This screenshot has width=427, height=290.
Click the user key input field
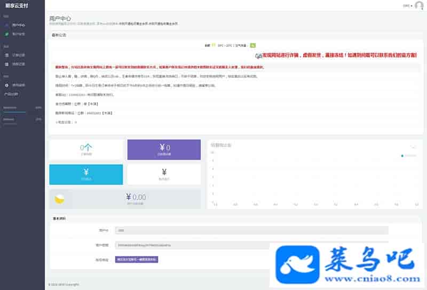251,245
